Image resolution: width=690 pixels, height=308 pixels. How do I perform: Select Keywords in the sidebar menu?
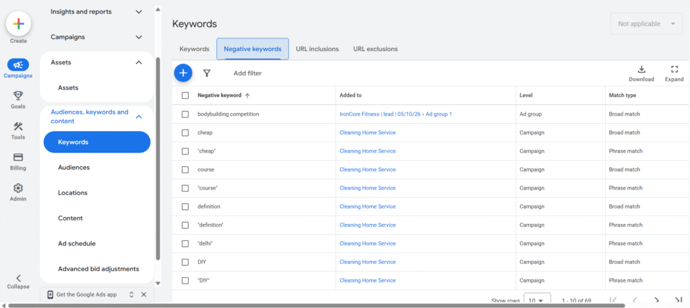click(x=97, y=142)
